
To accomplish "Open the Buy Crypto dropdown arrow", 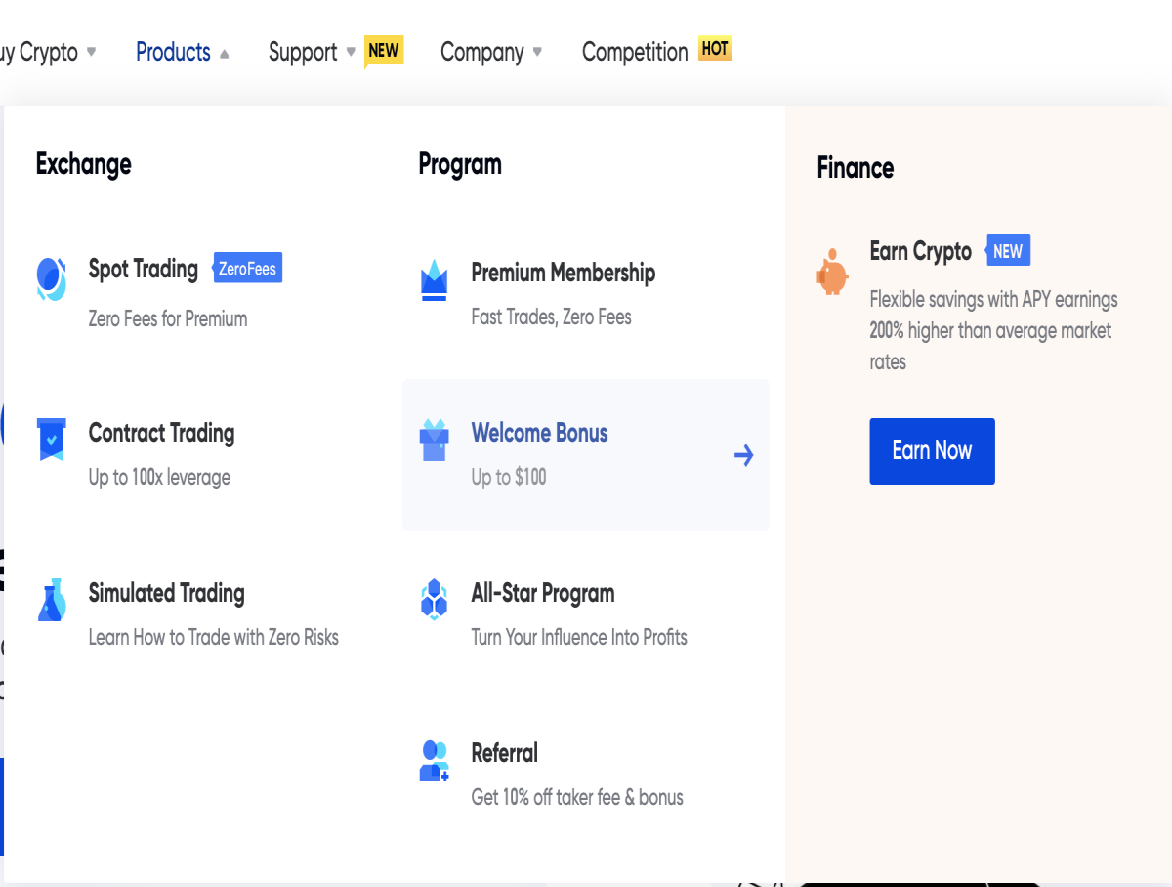I will (91, 51).
